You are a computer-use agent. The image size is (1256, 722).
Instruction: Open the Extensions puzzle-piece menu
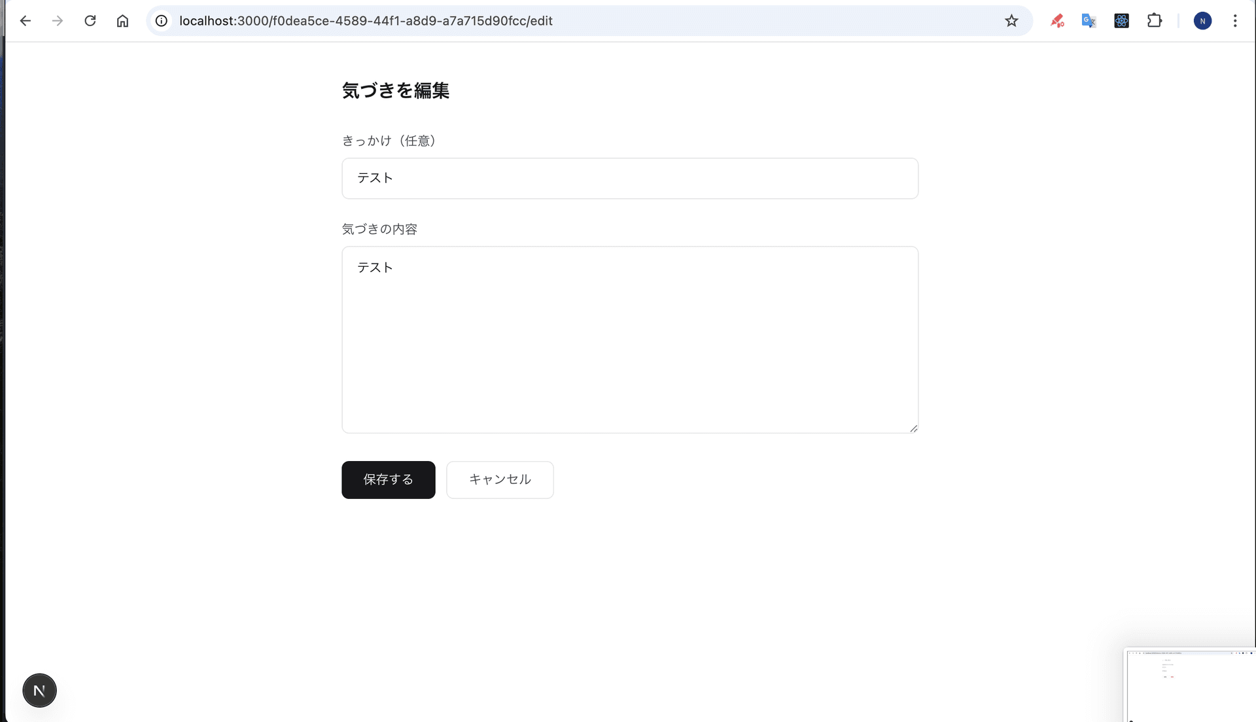[x=1155, y=20]
